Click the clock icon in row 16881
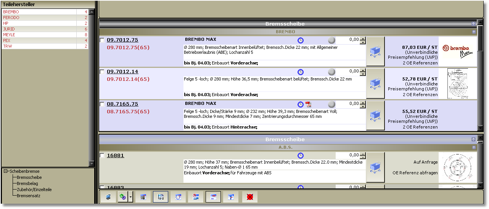This screenshot has width=489, height=209. 301,156
